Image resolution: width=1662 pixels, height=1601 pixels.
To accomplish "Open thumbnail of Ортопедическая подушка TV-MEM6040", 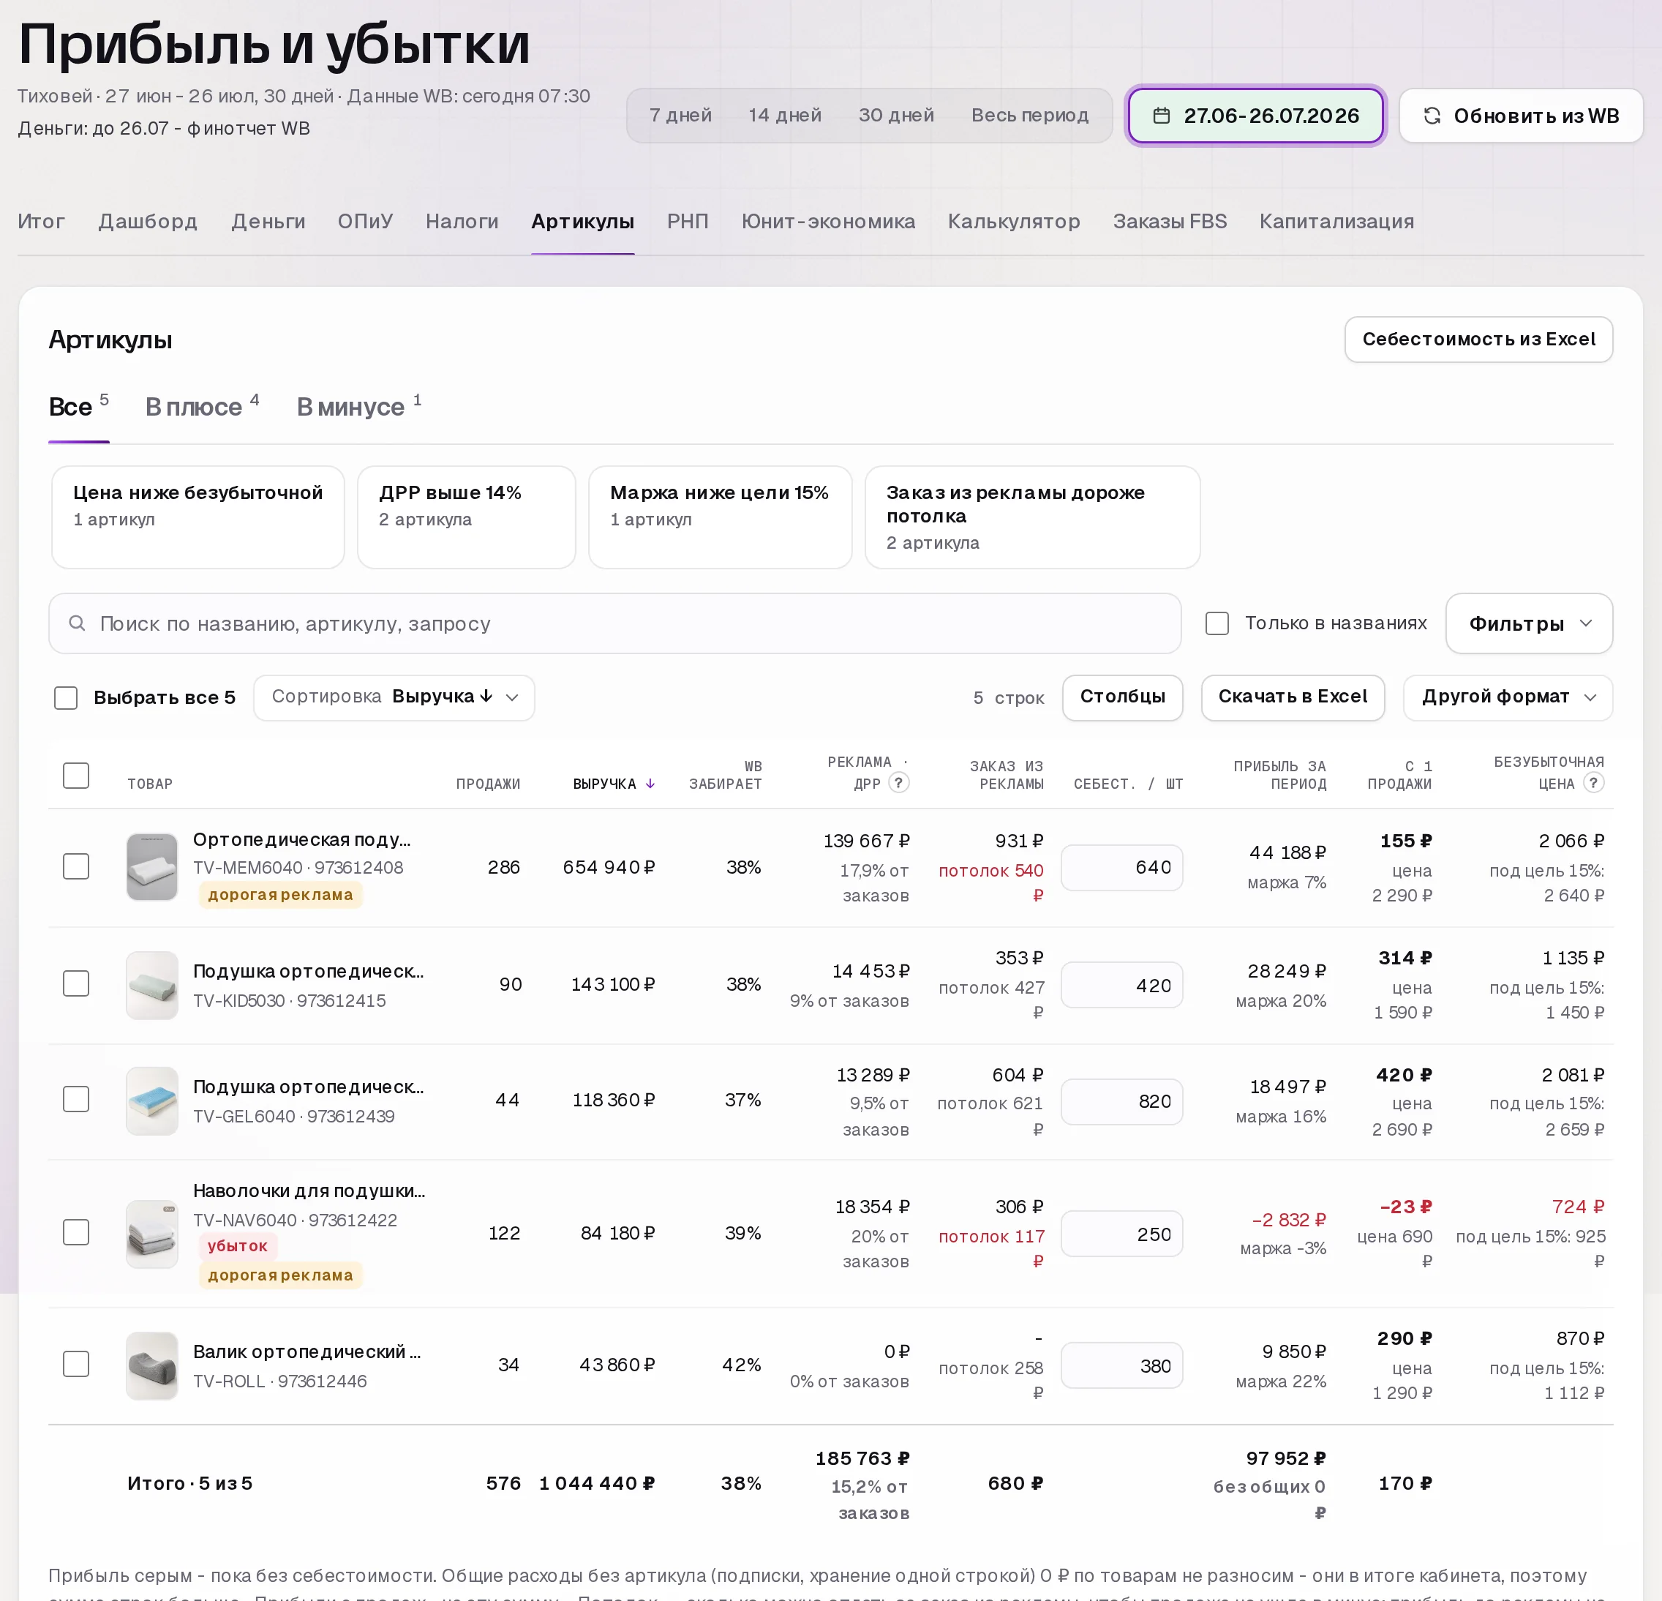I will point(151,866).
